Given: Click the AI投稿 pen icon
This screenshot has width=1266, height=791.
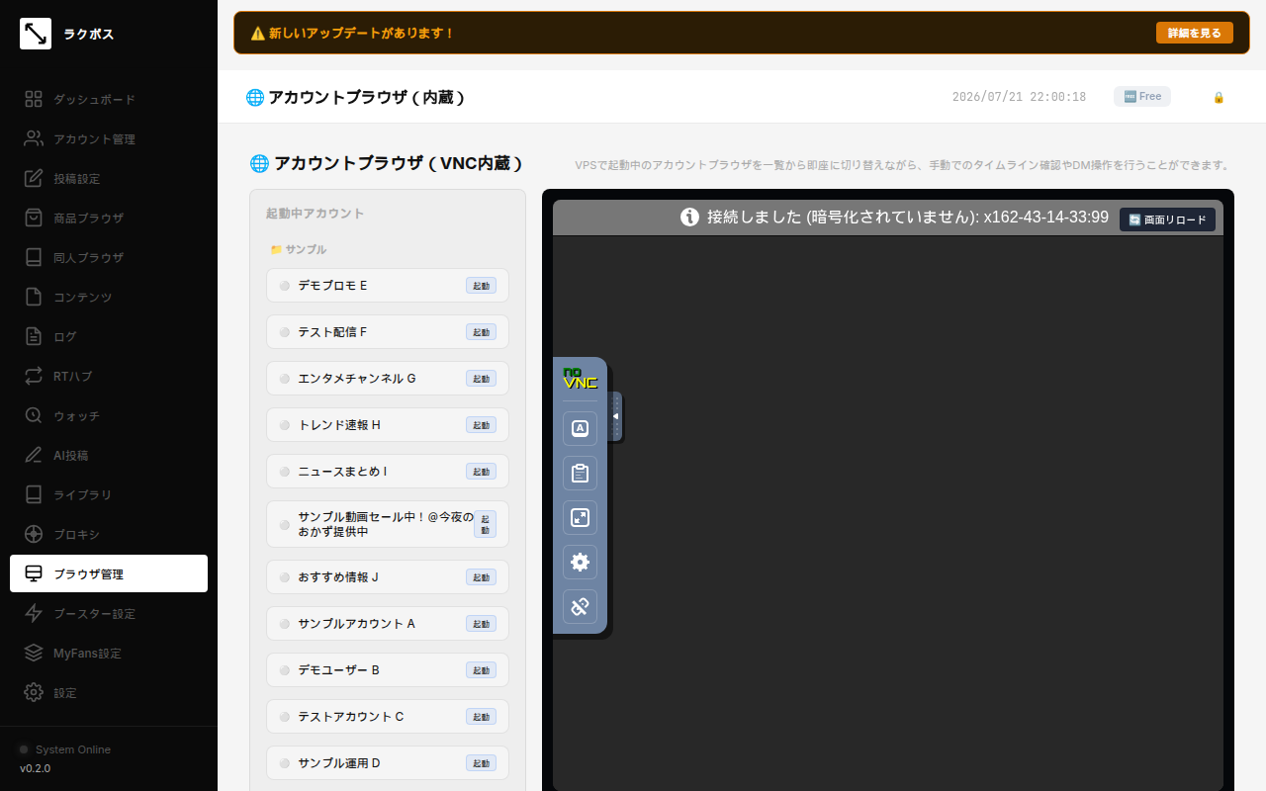Looking at the screenshot, I should pos(34,455).
